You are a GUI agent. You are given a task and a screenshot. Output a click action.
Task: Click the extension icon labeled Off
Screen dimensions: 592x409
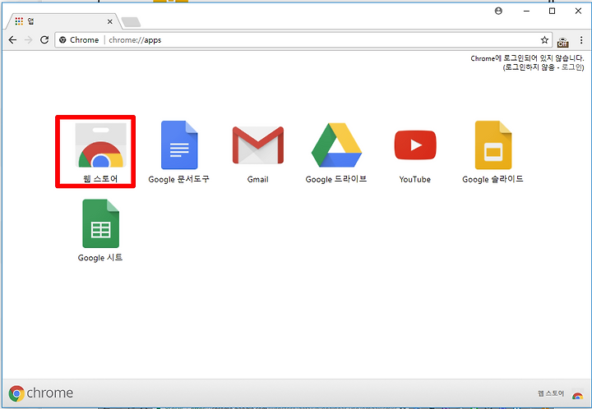click(x=562, y=42)
